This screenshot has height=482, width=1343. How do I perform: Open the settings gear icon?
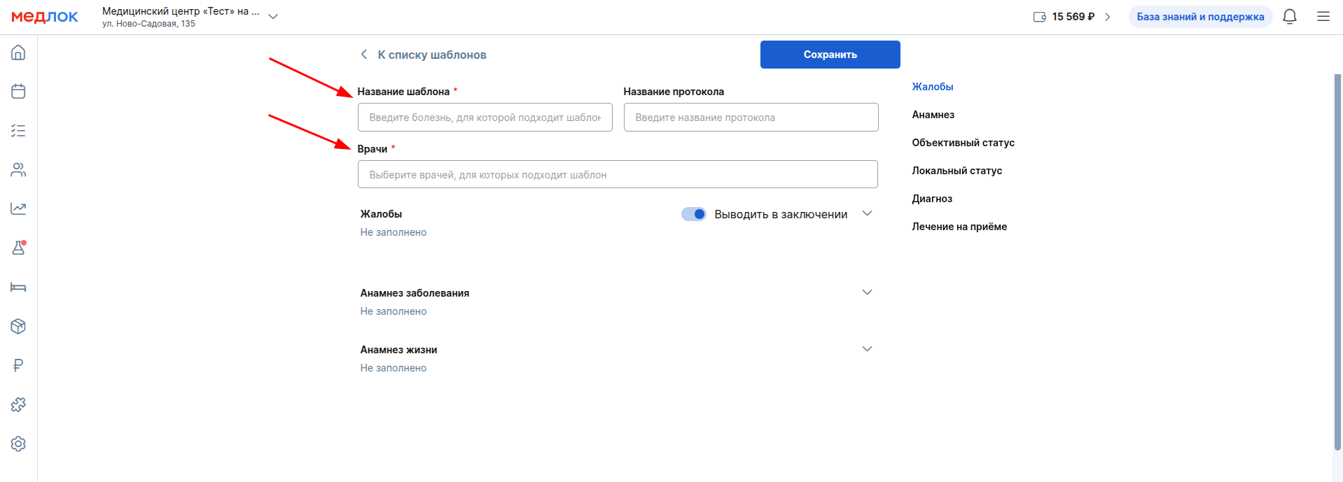[18, 444]
